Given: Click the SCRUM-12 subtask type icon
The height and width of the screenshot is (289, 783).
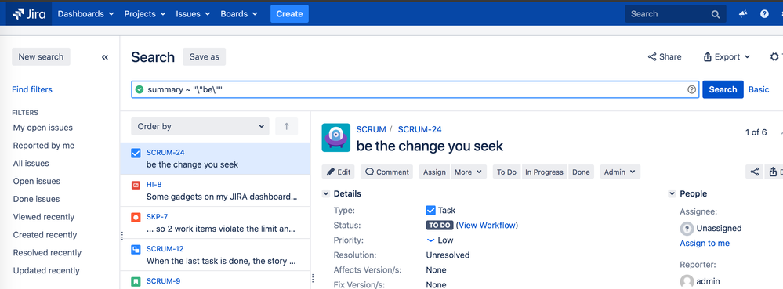Looking at the screenshot, I should 136,250.
